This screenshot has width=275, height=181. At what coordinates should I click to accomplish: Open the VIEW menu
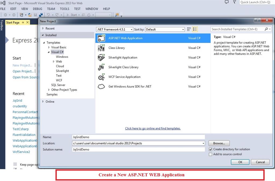pos(24,9)
